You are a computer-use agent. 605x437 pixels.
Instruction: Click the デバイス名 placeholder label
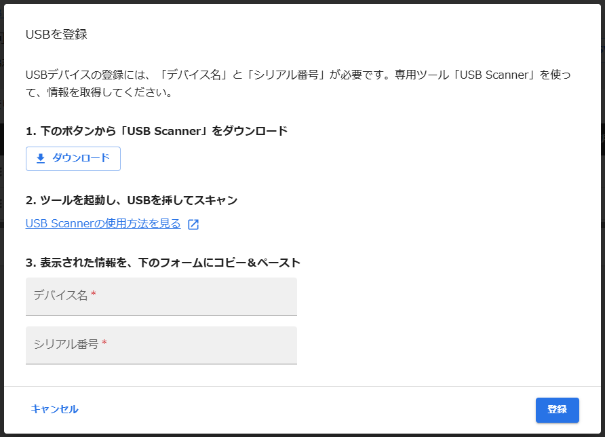click(60, 295)
